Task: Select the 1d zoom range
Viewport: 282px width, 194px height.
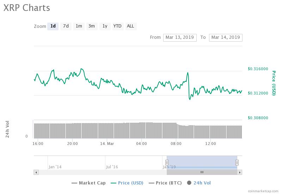Action: coord(53,26)
